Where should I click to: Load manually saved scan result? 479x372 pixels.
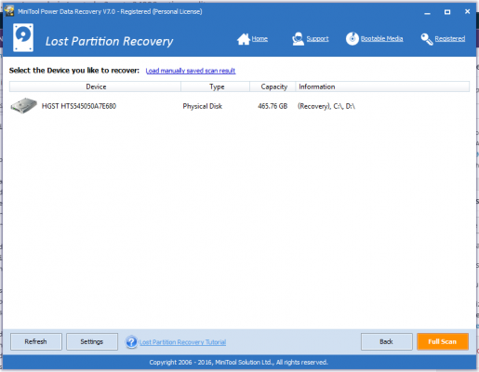click(191, 71)
